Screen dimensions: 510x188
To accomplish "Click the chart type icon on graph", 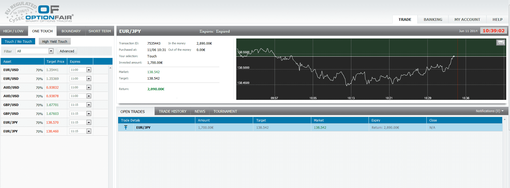I will point(501,42).
